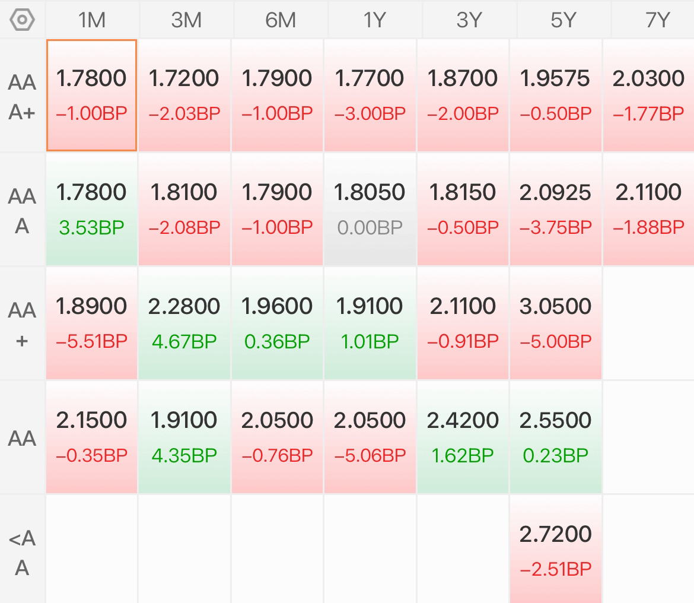Viewport: 694px width, 603px height.
Task: Open the <AAA 5Y cell 2.7200
Action: [x=555, y=549]
